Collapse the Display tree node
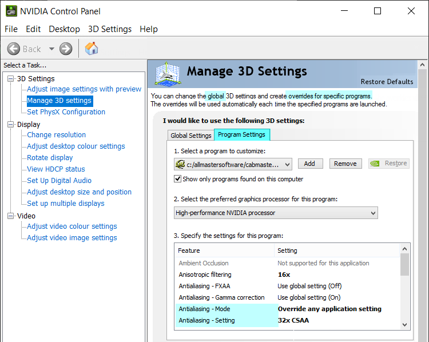 tap(11, 125)
